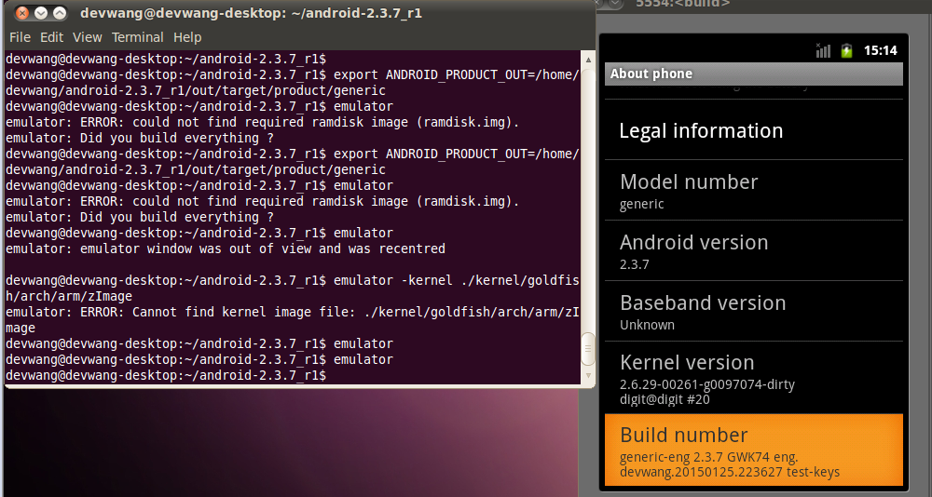Click the emulator clock showing 15:14
Image resolution: width=932 pixels, height=497 pixels.
881,50
